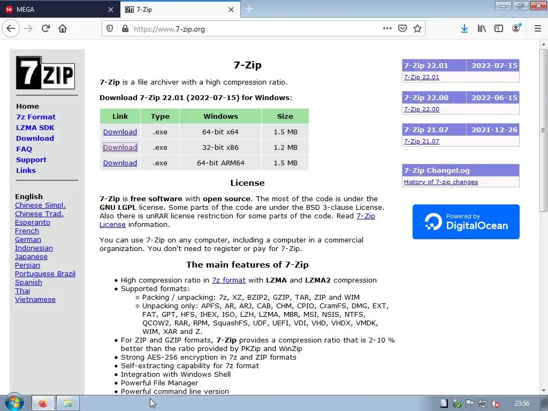This screenshot has width=548, height=411.
Task: Open the 7z format feature link
Action: (x=229, y=280)
